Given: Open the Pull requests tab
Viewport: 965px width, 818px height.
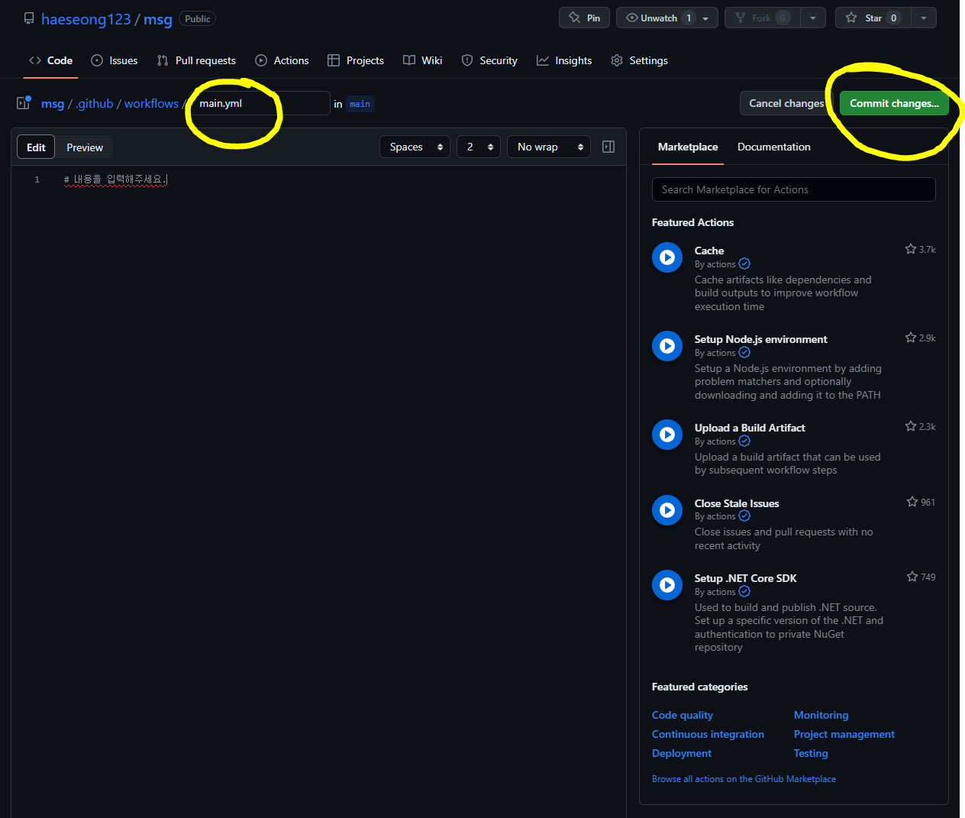Looking at the screenshot, I should [196, 60].
